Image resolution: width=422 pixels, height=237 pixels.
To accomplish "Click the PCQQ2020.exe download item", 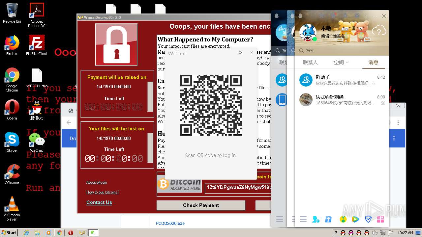I will point(170,223).
